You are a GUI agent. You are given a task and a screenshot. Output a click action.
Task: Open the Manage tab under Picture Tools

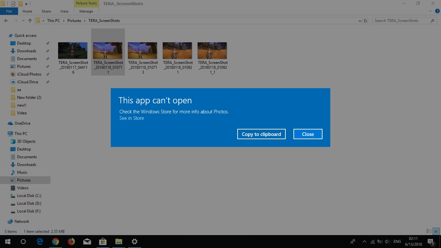(86, 11)
